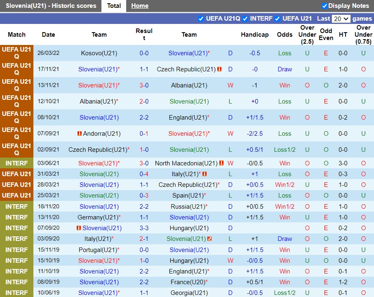
Task: Click the 3-3 score versus Hungary(U21)
Action: point(144,228)
